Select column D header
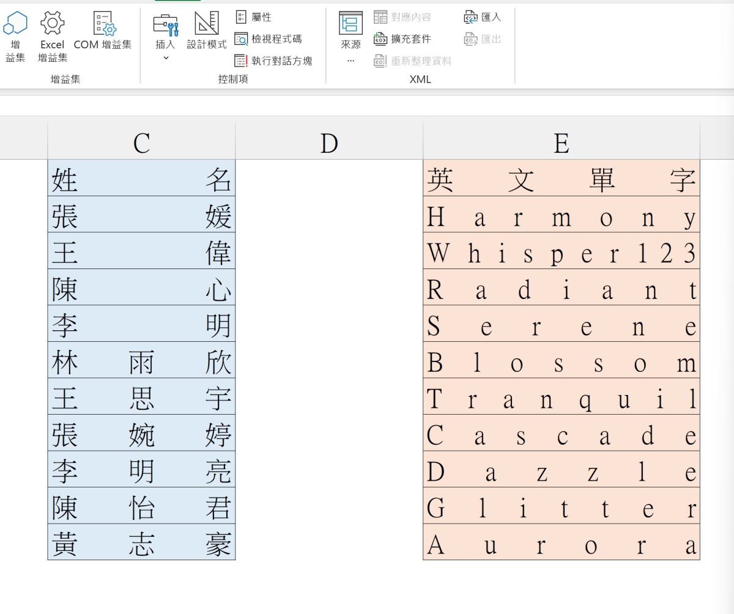This screenshot has width=734, height=614. [329, 143]
